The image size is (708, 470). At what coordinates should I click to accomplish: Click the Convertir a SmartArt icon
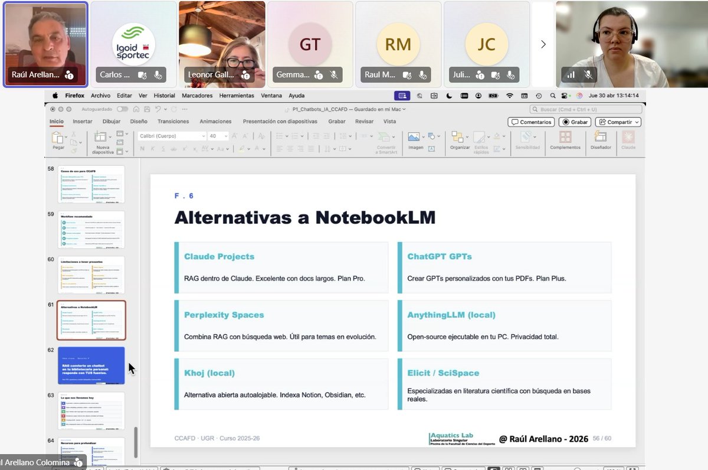tap(383, 137)
